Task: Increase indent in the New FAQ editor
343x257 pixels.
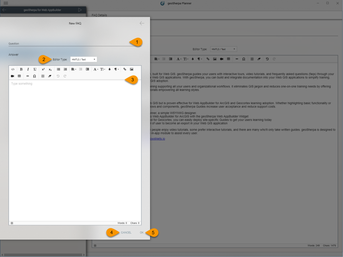Action: [87, 69]
